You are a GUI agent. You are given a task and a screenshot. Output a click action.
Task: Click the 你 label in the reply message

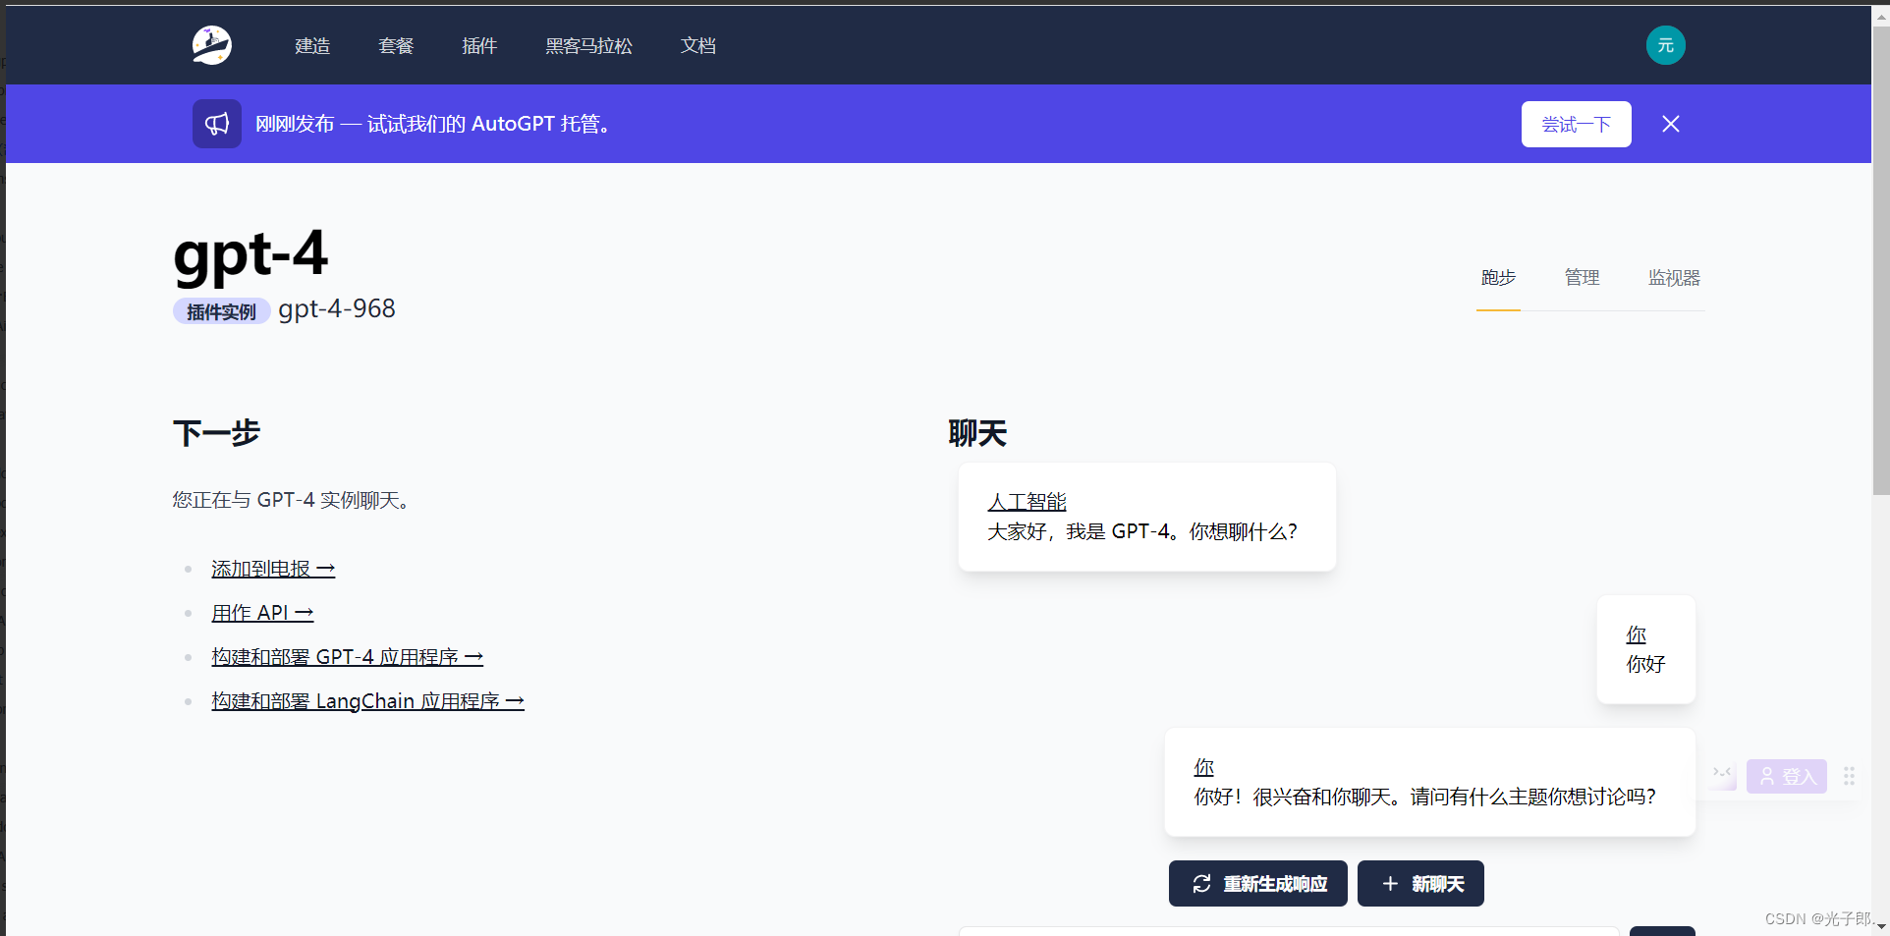pyautogui.click(x=1203, y=767)
